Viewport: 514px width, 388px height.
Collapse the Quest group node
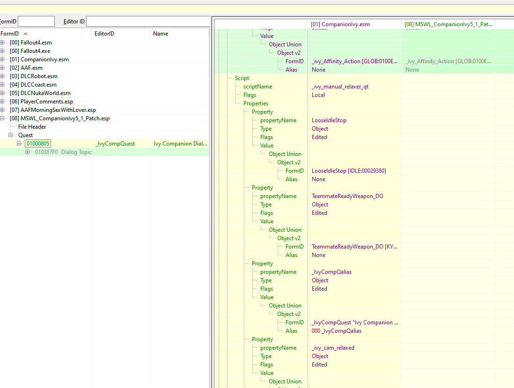pyautogui.click(x=10, y=135)
